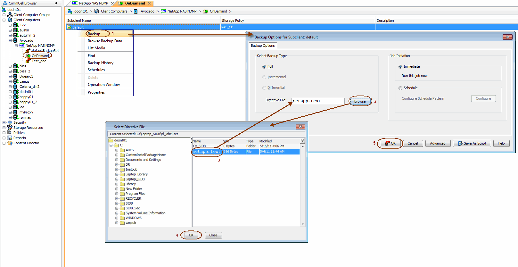This screenshot has height=267, width=518.
Task: Click OK in Backup Options dialog
Action: (390, 143)
